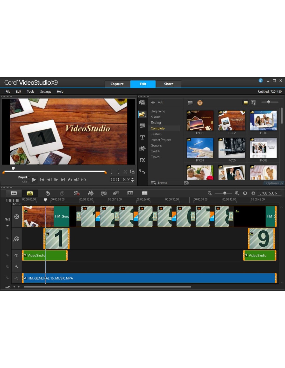
Task: Click the preview timecode stepper arrows
Action: click(x=133, y=180)
